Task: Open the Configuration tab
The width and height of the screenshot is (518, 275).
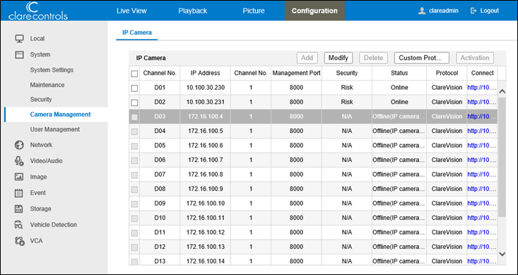Action: (x=314, y=11)
